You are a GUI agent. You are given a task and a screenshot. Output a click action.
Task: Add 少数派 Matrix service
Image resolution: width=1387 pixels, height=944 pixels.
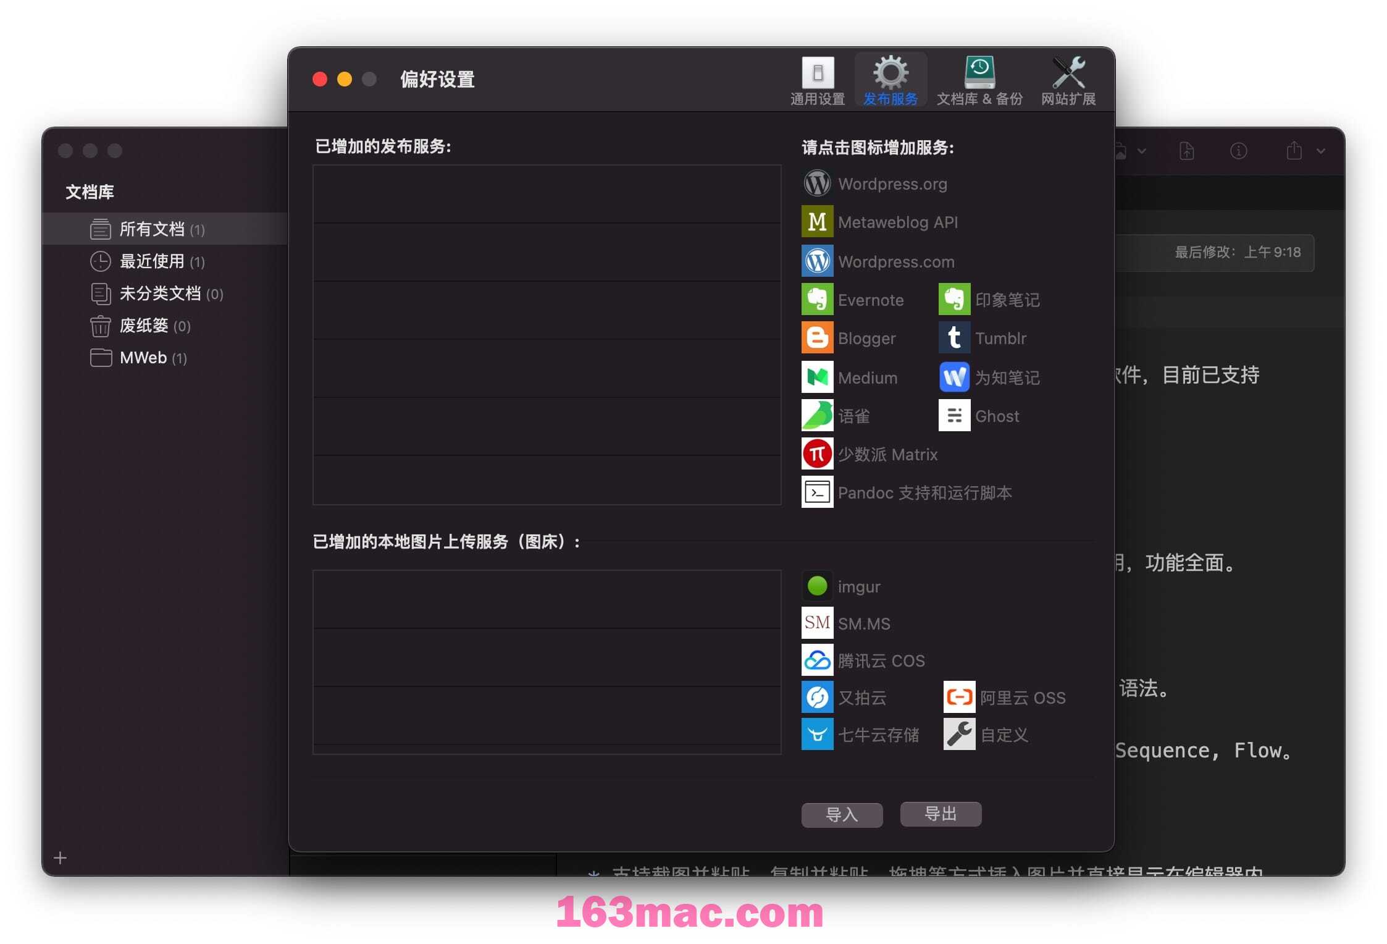point(817,454)
